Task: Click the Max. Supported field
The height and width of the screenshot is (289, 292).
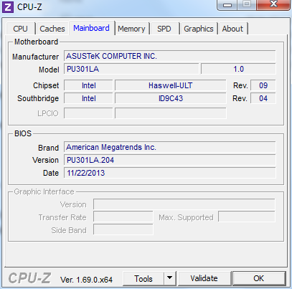Action: click(x=247, y=217)
